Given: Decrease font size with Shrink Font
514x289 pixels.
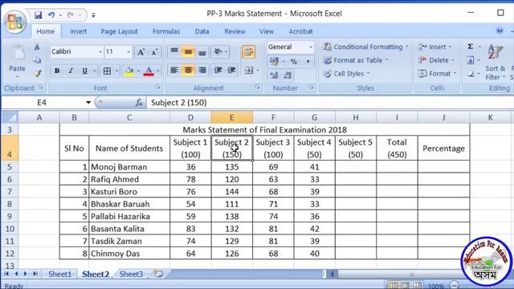Looking at the screenshot, I should click(x=155, y=51).
